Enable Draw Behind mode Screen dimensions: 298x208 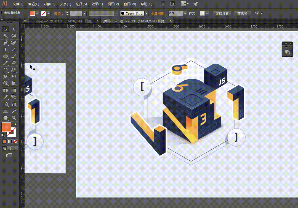point(10,148)
